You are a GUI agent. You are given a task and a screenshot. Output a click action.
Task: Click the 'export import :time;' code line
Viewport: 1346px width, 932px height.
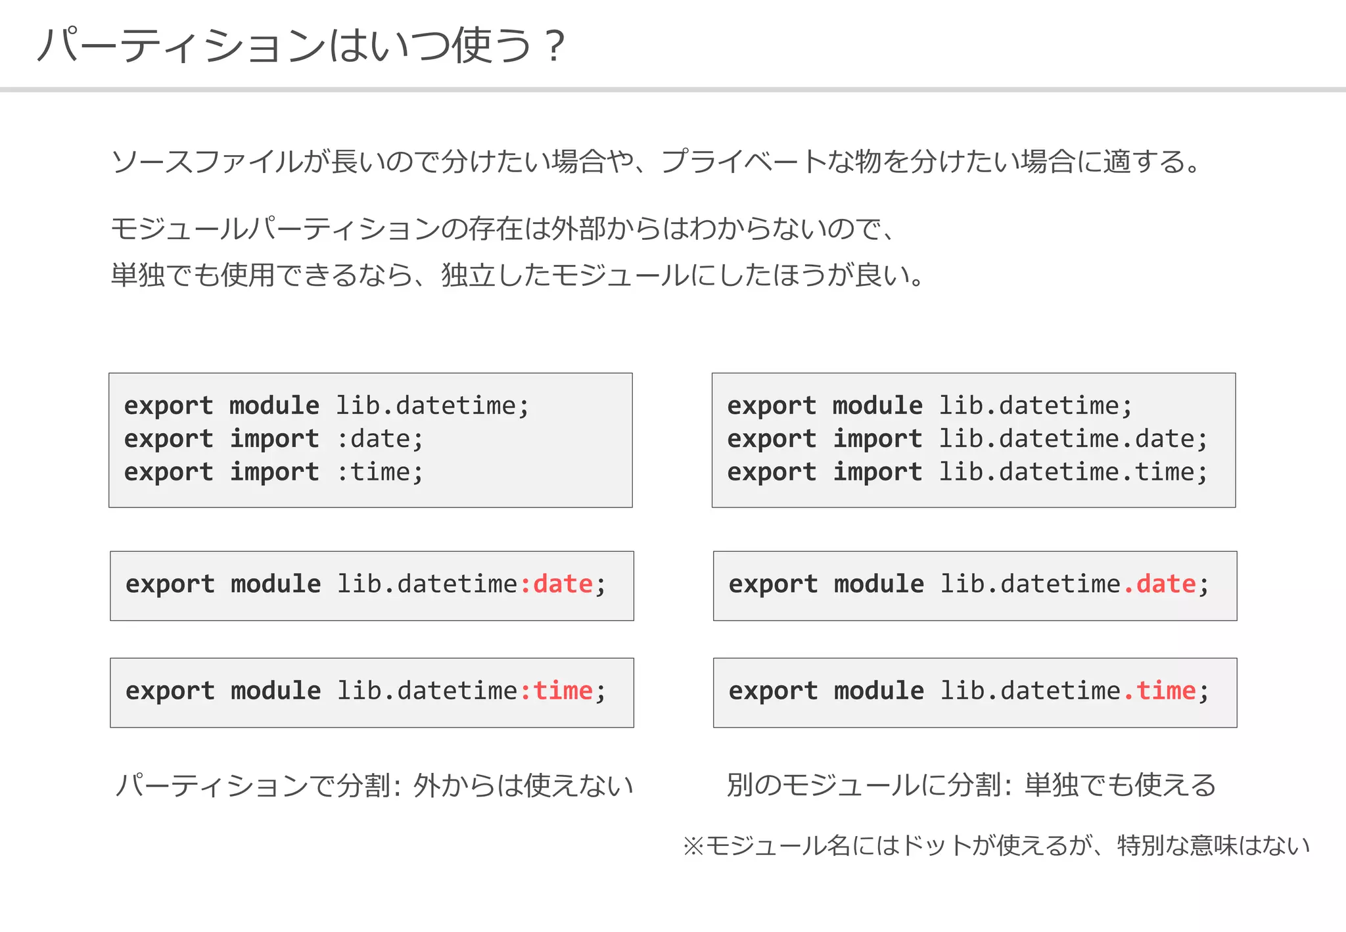(x=274, y=472)
